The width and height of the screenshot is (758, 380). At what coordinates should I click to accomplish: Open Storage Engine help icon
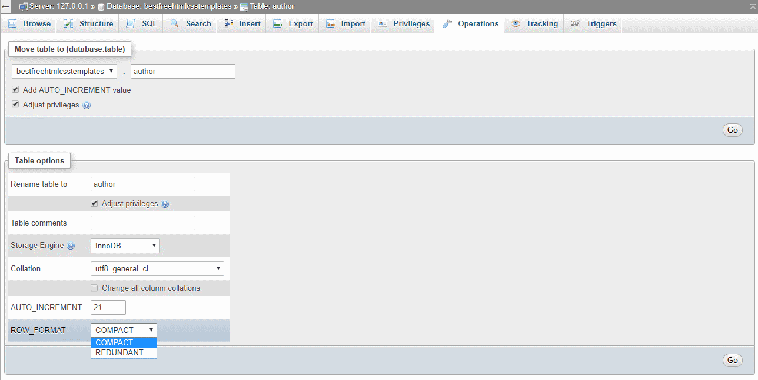(x=71, y=246)
